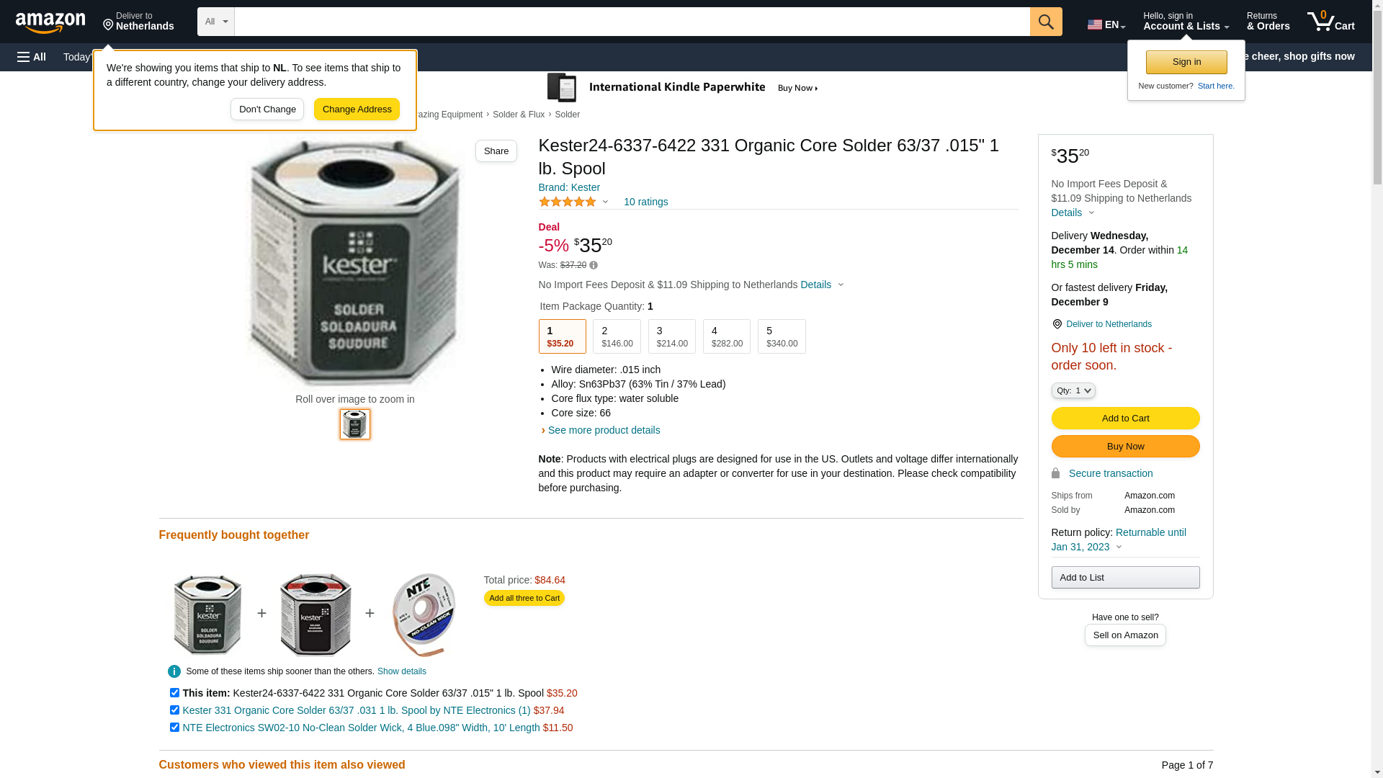Click the magnifying glass search button

(1045, 22)
